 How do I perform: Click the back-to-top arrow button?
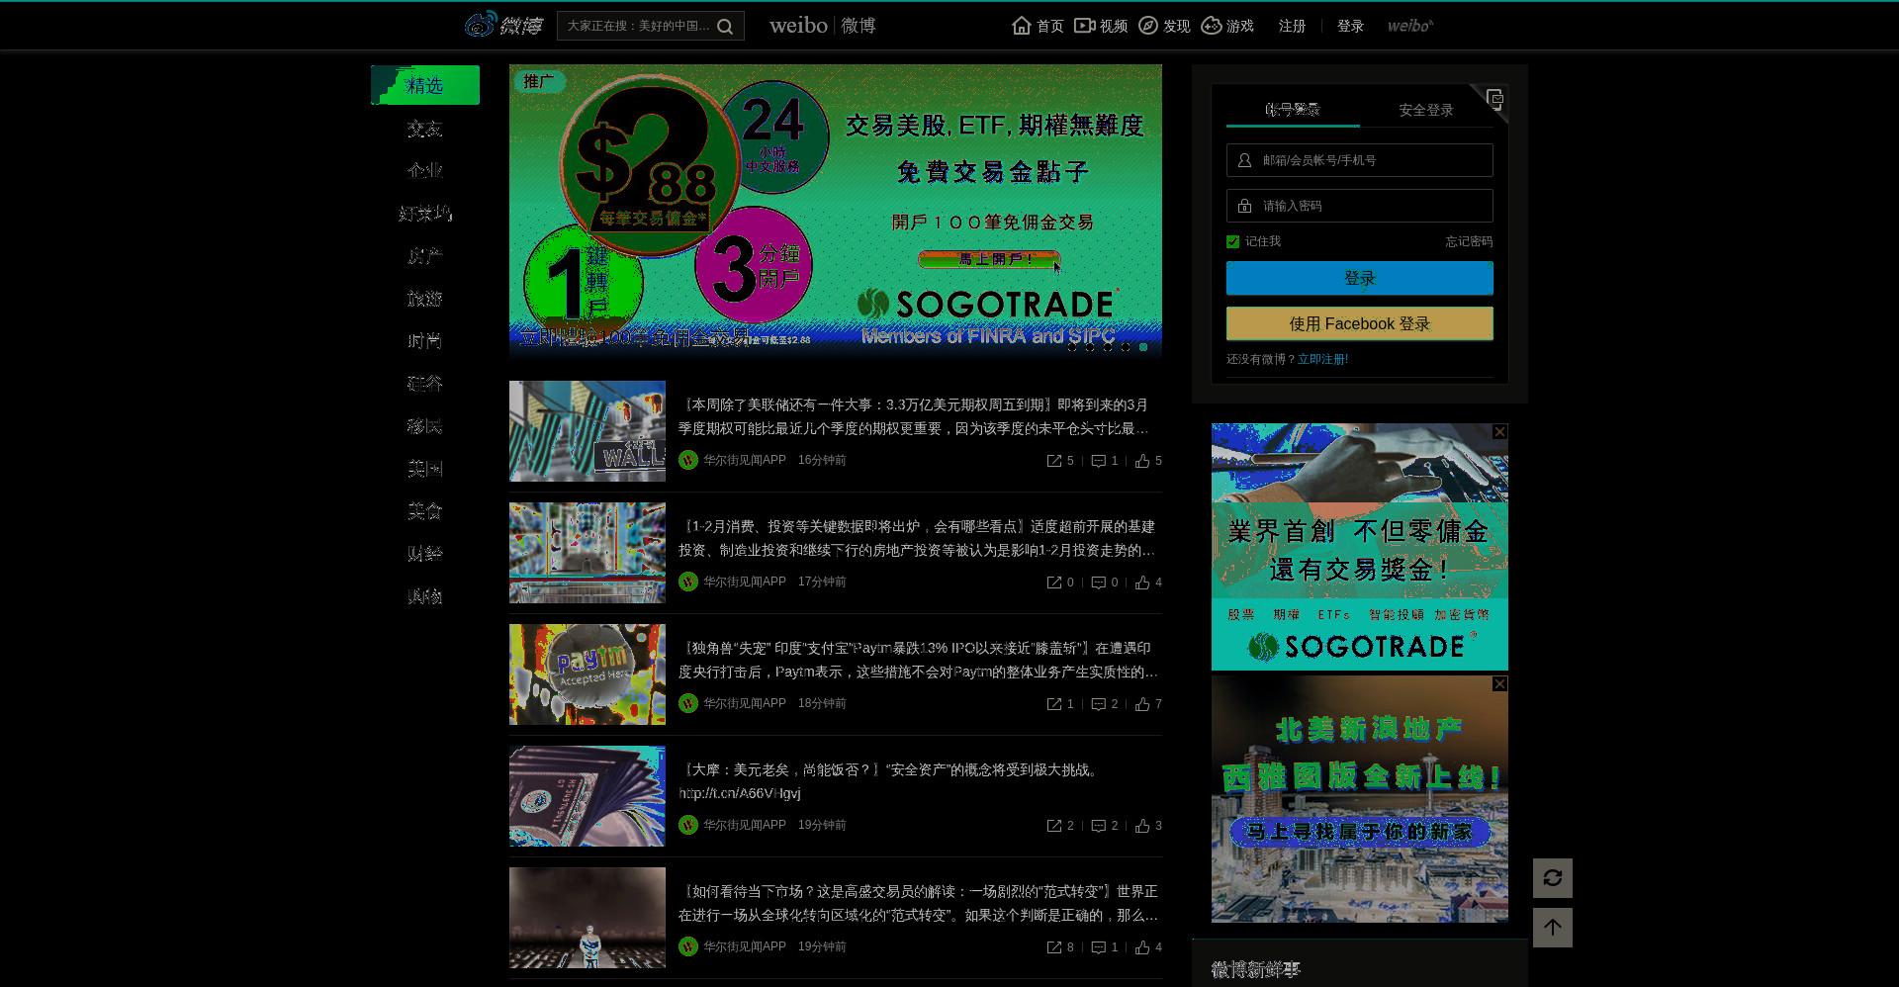[x=1552, y=928]
